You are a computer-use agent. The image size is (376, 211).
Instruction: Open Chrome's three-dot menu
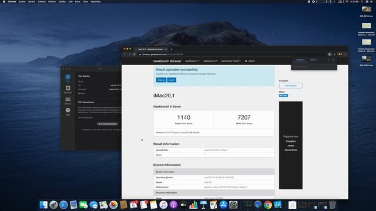[345, 55]
